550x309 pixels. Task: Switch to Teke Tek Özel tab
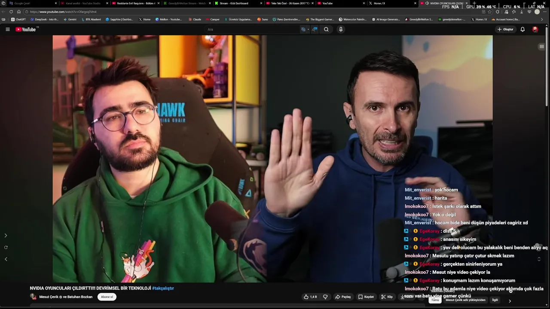(x=289, y=3)
